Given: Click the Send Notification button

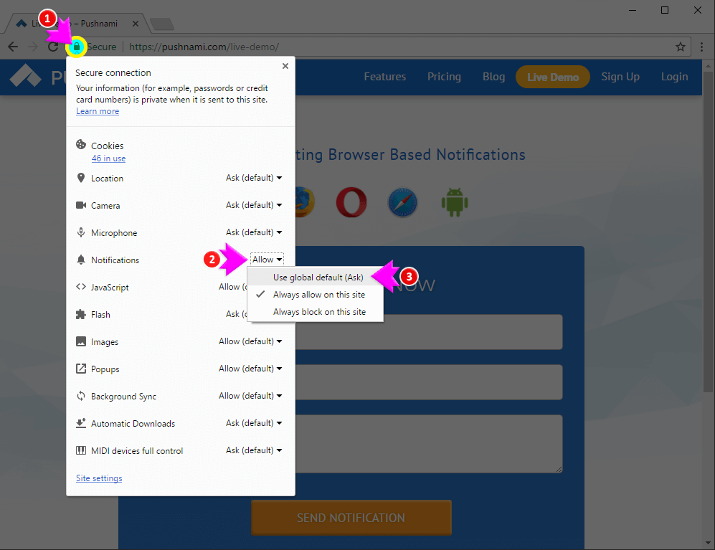Looking at the screenshot, I should point(351,518).
